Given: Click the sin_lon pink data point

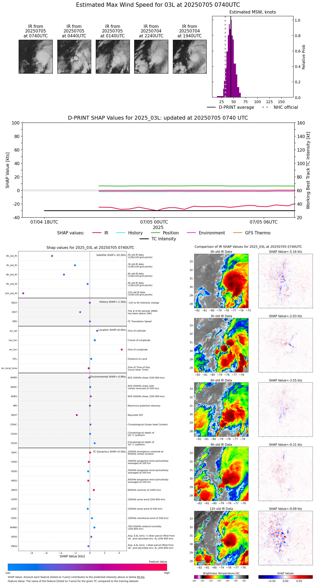Looking at the screenshot, I should coord(122,349).
